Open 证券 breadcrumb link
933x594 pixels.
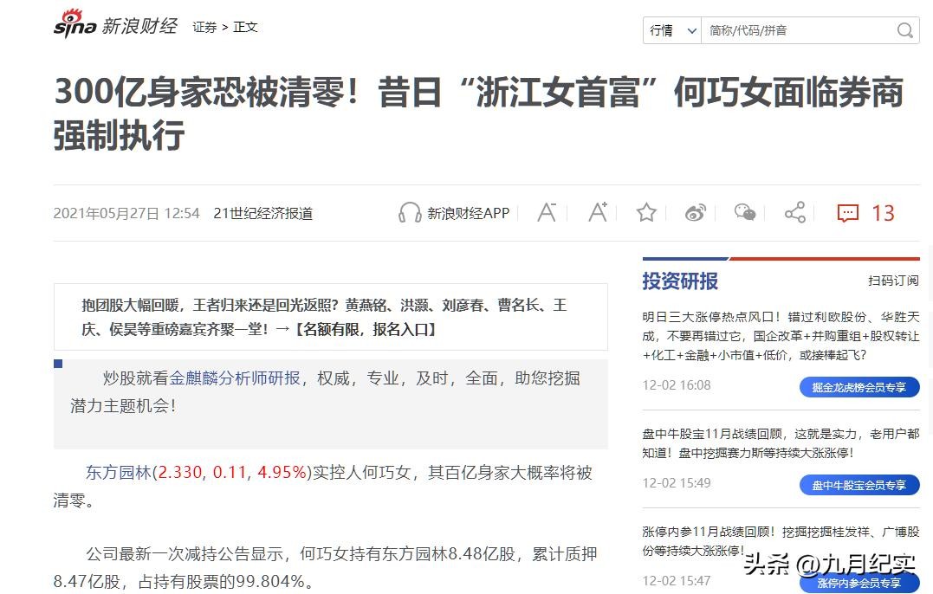click(x=204, y=28)
